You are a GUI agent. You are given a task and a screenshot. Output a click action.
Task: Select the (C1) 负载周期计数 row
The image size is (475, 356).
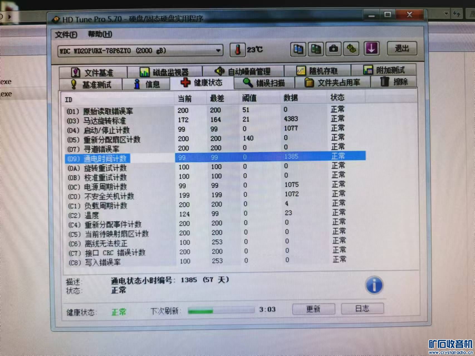[x=216, y=205]
